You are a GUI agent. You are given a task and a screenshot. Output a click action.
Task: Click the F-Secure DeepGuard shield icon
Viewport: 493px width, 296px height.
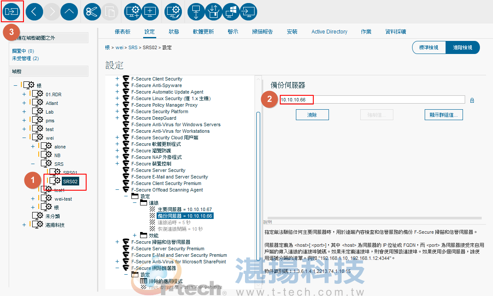[x=126, y=118]
